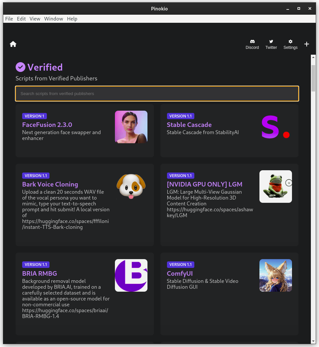Click the VERSION 1.1 badge on BRIA RMBG
Image resolution: width=319 pixels, height=347 pixels.
pos(36,265)
